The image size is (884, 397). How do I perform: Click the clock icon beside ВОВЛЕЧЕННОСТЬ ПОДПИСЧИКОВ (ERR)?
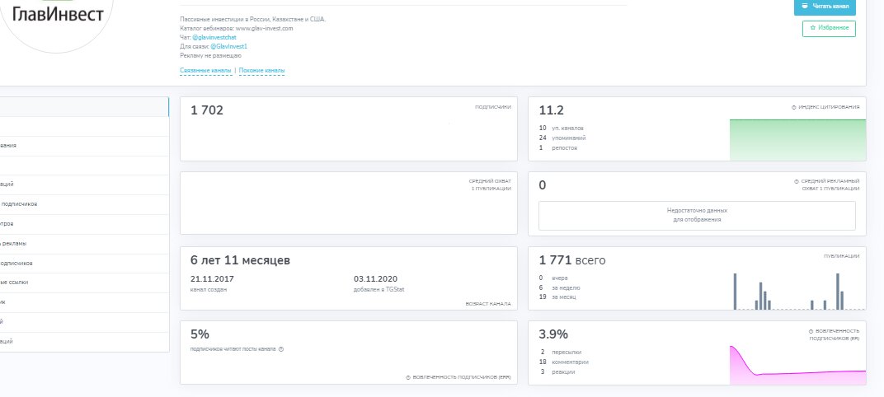(x=407, y=377)
